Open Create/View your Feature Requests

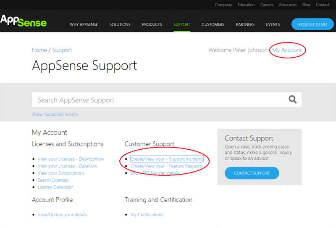tap(166, 166)
